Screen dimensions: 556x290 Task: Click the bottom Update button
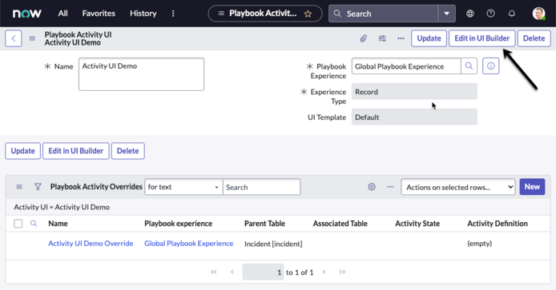(22, 151)
